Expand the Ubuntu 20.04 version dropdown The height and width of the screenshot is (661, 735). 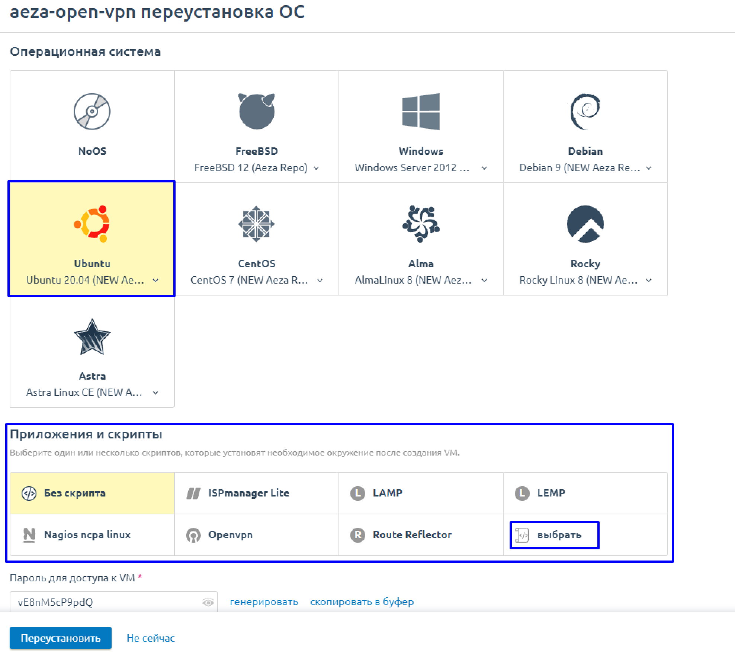click(155, 280)
